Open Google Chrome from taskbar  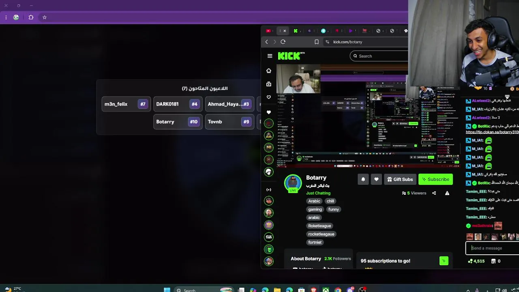[x=338, y=290]
